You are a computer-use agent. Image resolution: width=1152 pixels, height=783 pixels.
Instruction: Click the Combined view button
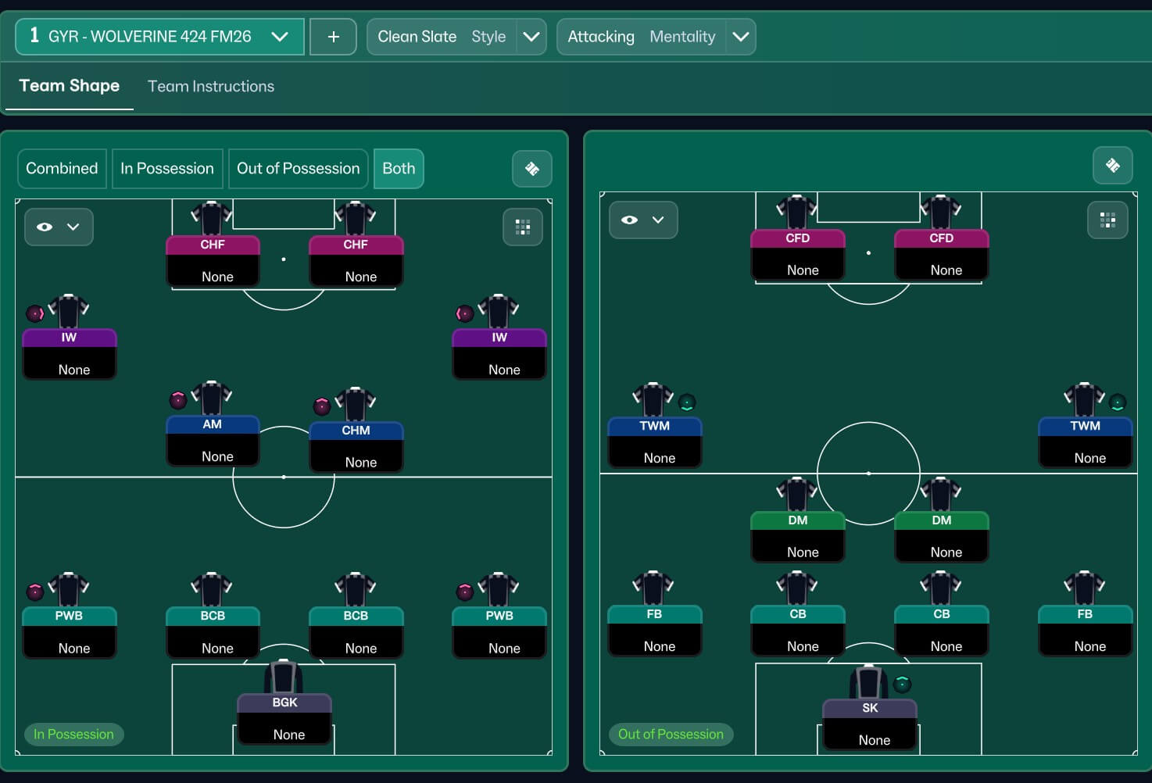click(62, 169)
